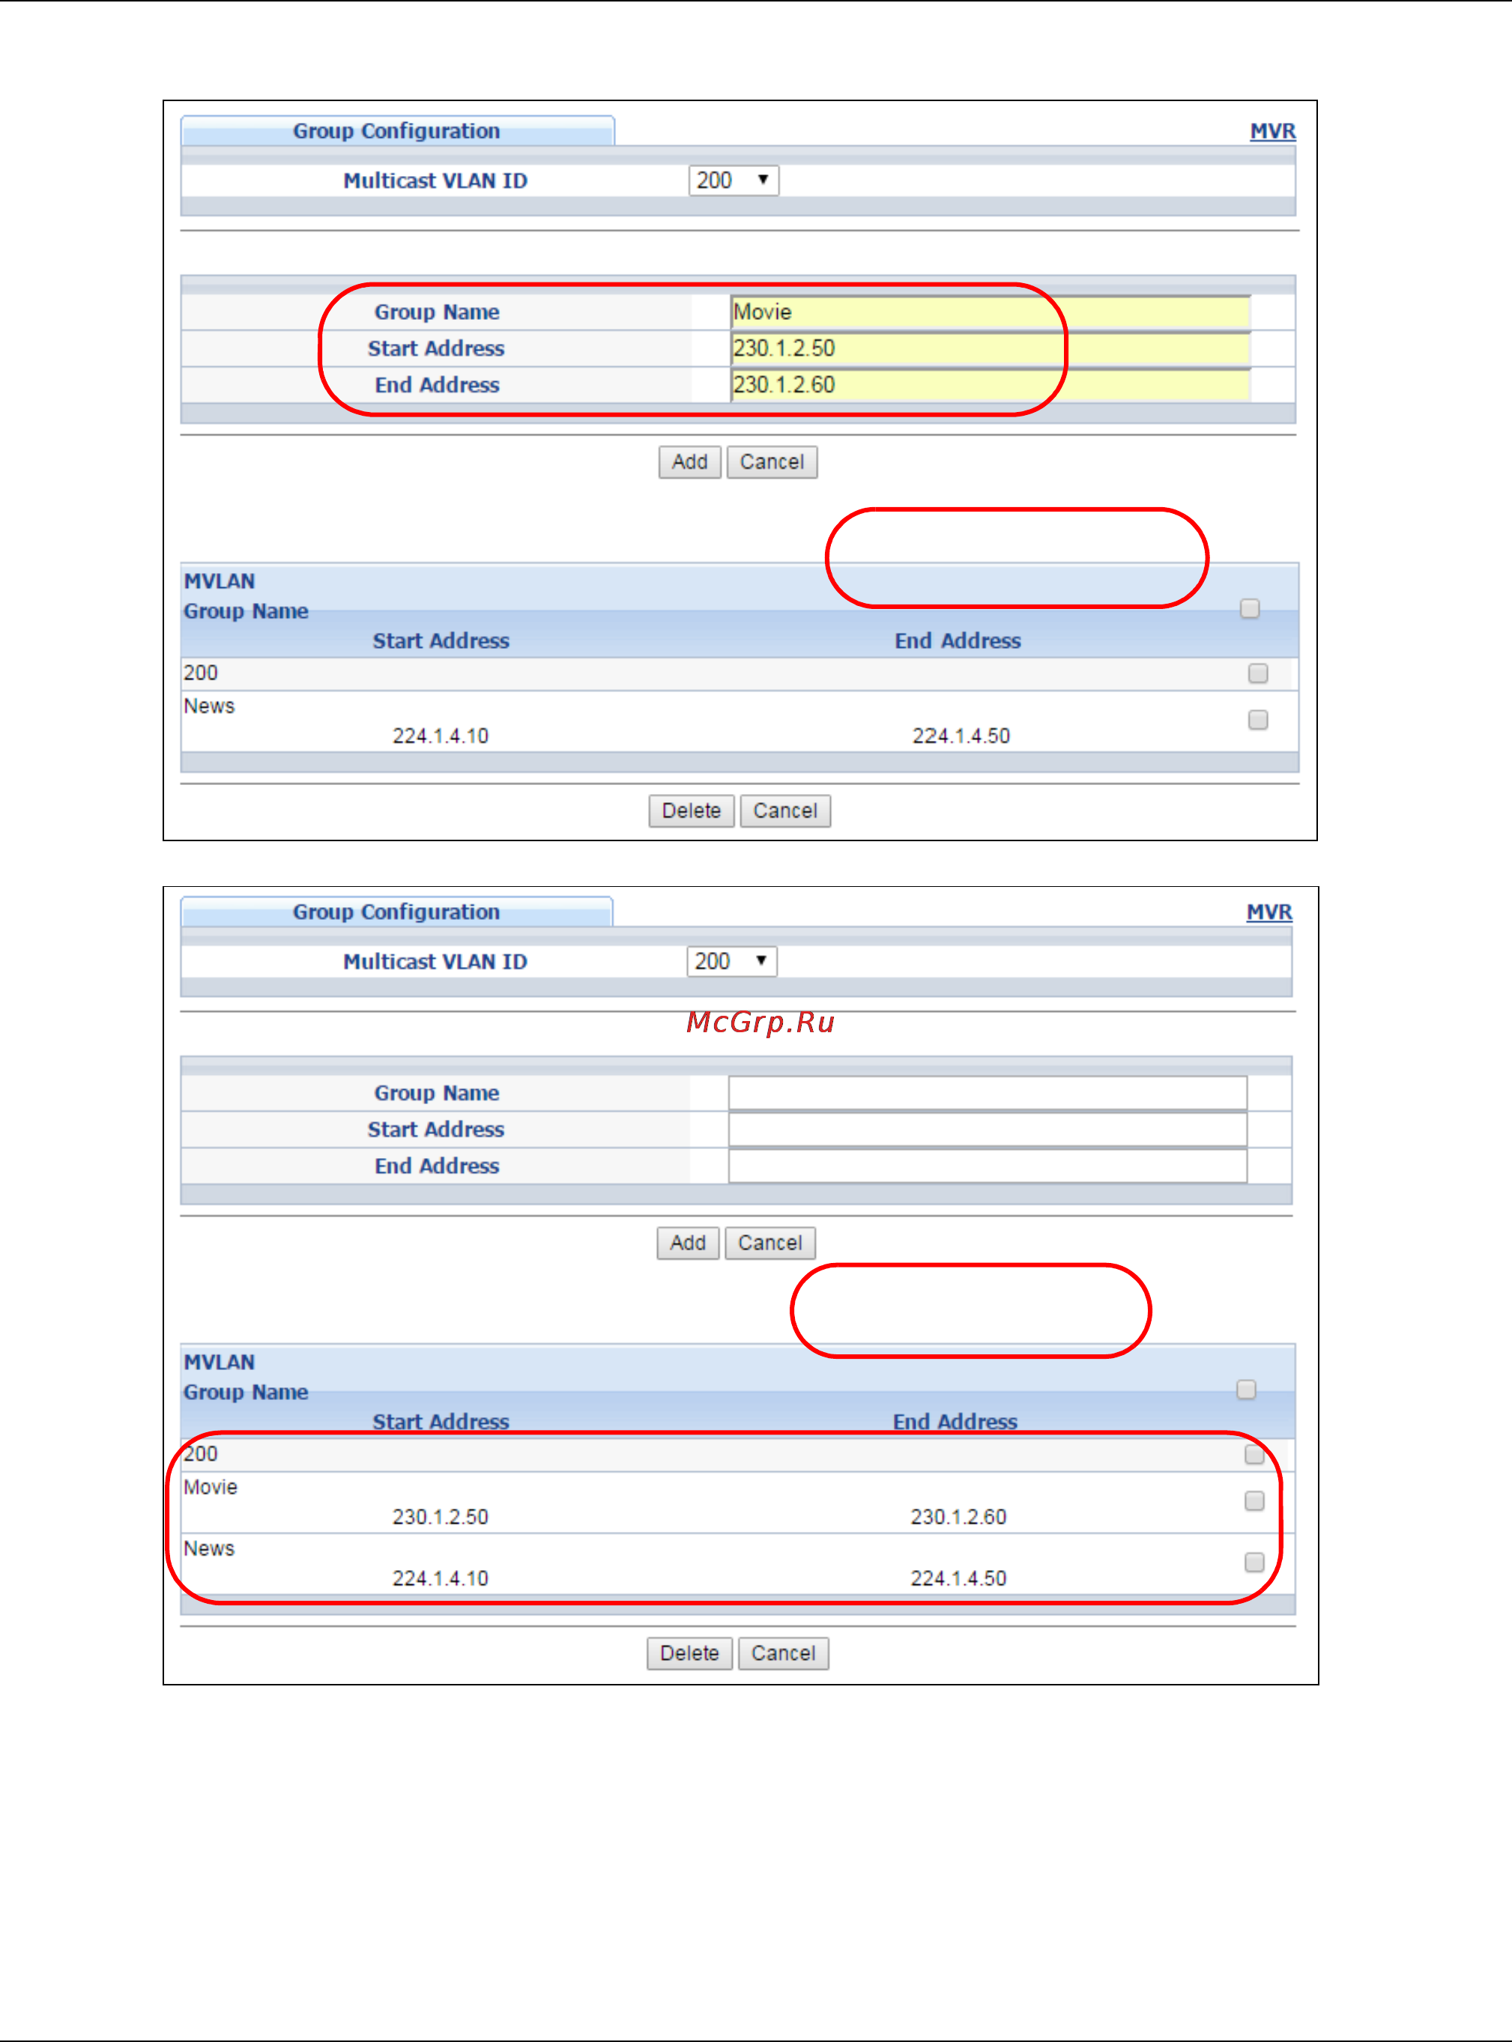
Task: Click the News group name in top table
Action: tap(209, 706)
